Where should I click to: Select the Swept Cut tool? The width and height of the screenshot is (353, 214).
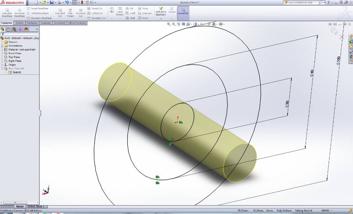(95, 8)
